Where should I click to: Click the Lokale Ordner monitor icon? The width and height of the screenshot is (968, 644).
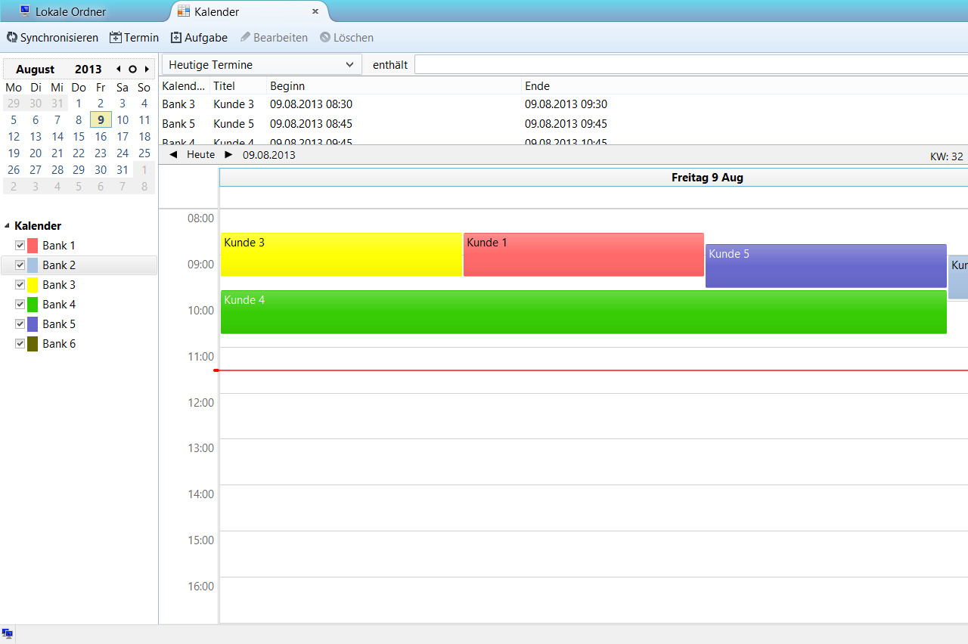point(25,11)
